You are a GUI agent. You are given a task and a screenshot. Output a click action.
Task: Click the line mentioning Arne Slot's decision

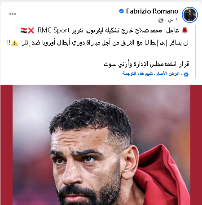click(146, 64)
